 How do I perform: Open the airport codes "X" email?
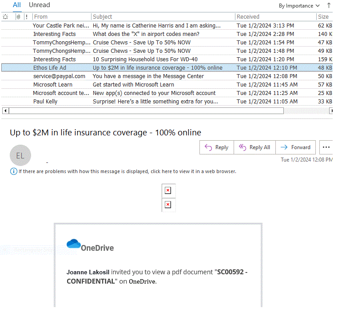[x=167, y=34]
